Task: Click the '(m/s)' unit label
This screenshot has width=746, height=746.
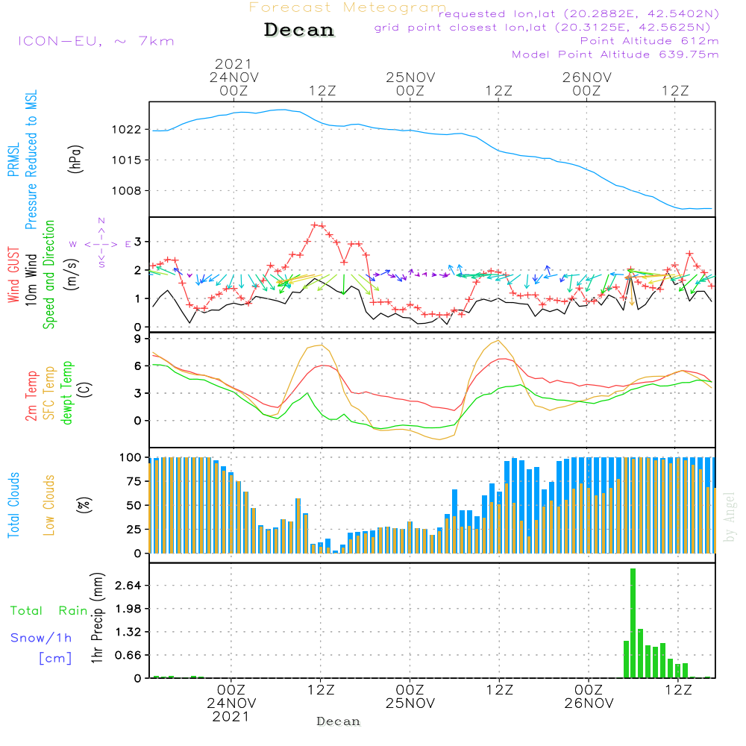Action: pyautogui.click(x=72, y=275)
